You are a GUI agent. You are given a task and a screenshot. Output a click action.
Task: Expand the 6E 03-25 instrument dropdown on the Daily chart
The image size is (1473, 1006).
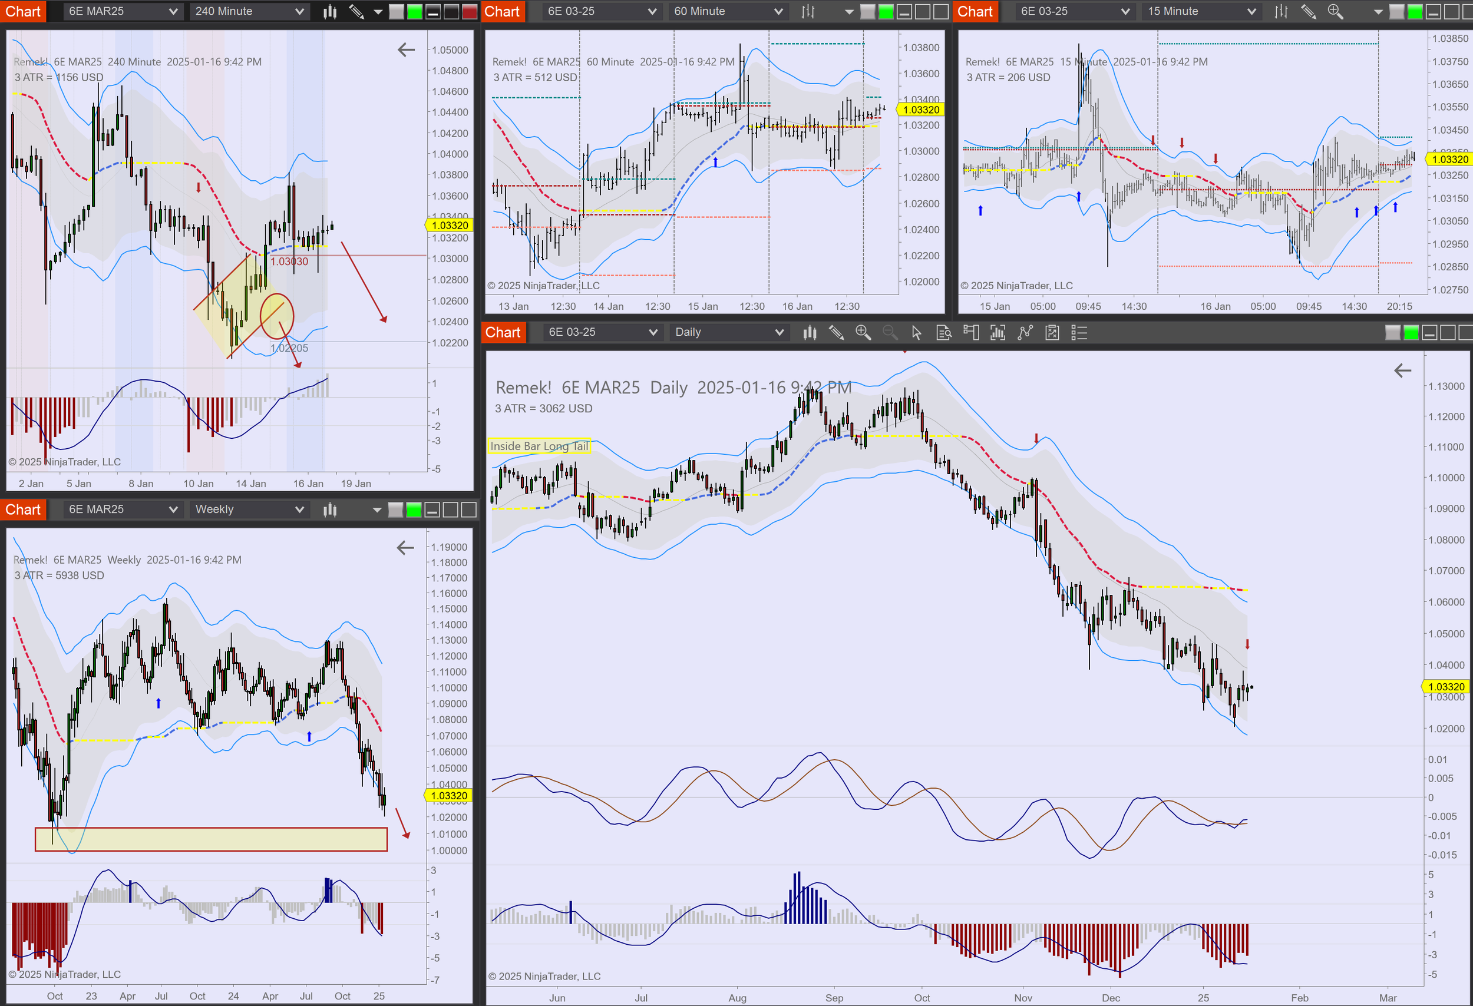(x=602, y=333)
